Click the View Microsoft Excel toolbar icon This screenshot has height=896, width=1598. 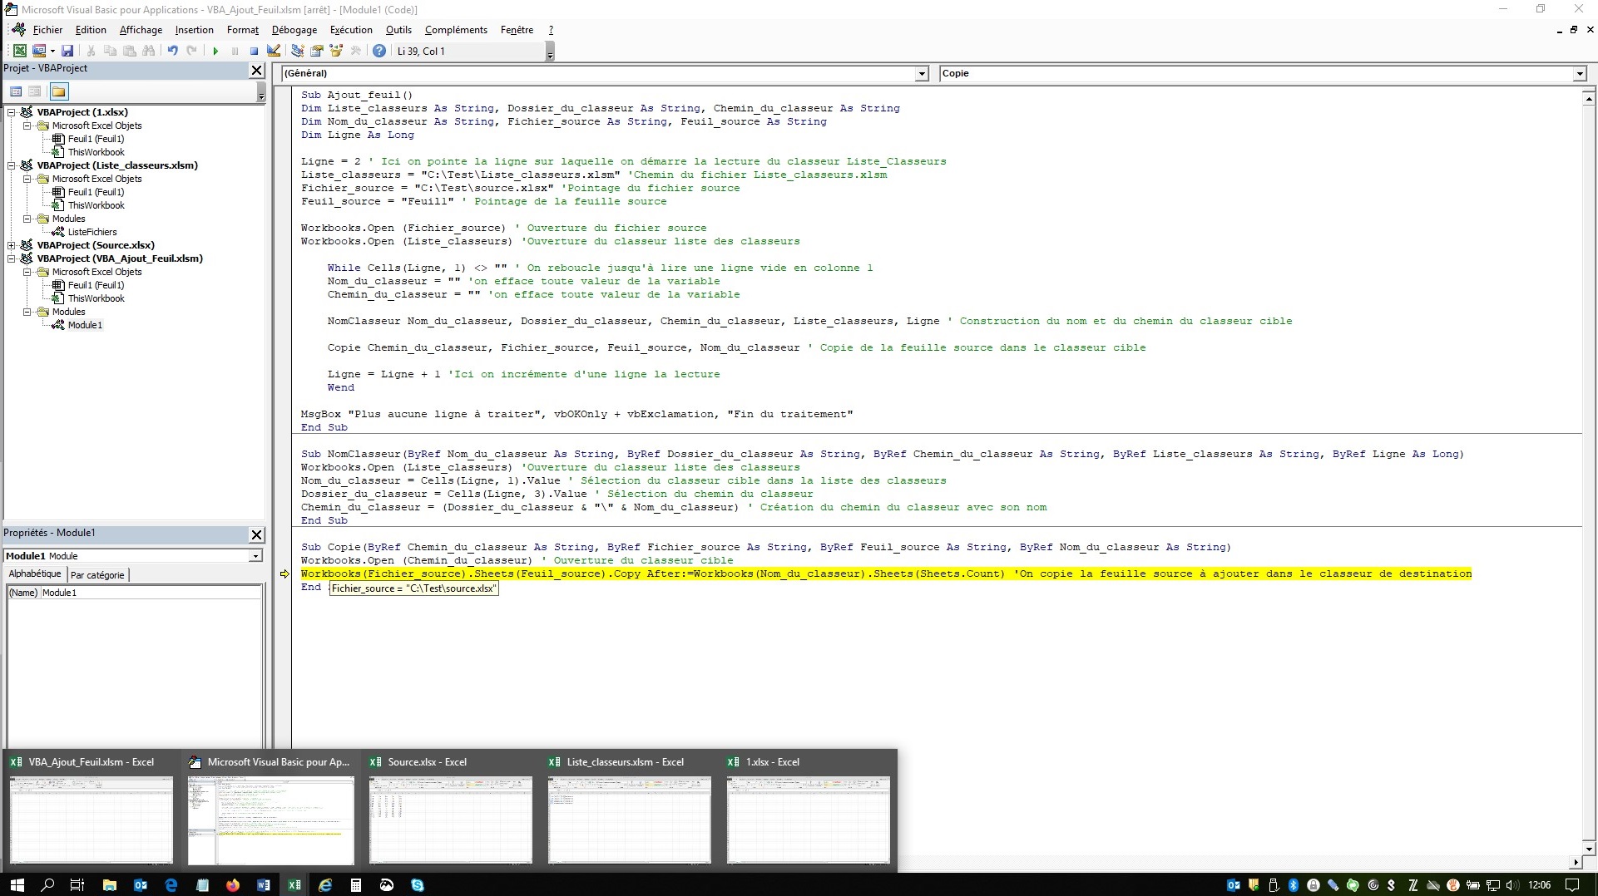[x=20, y=51]
